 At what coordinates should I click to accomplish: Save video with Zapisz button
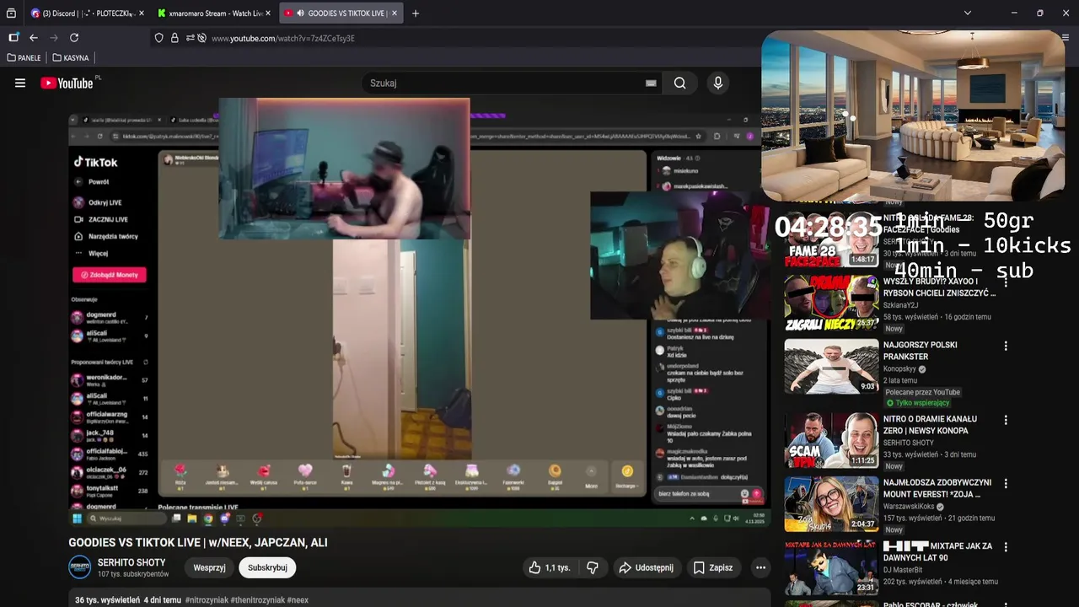point(713,567)
